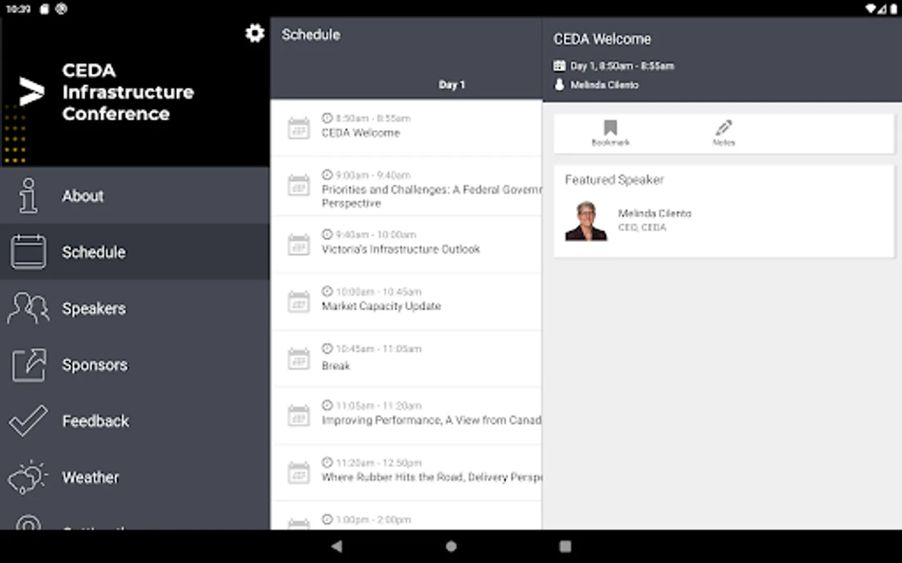Screen dimensions: 902x563
Task: Open Priorities and Challenges session
Action: (x=406, y=186)
